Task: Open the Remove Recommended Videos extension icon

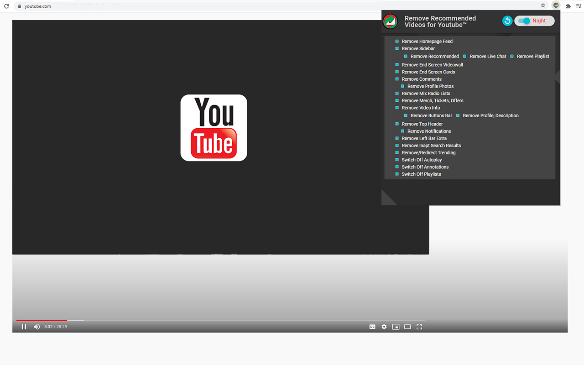Action: (555, 5)
